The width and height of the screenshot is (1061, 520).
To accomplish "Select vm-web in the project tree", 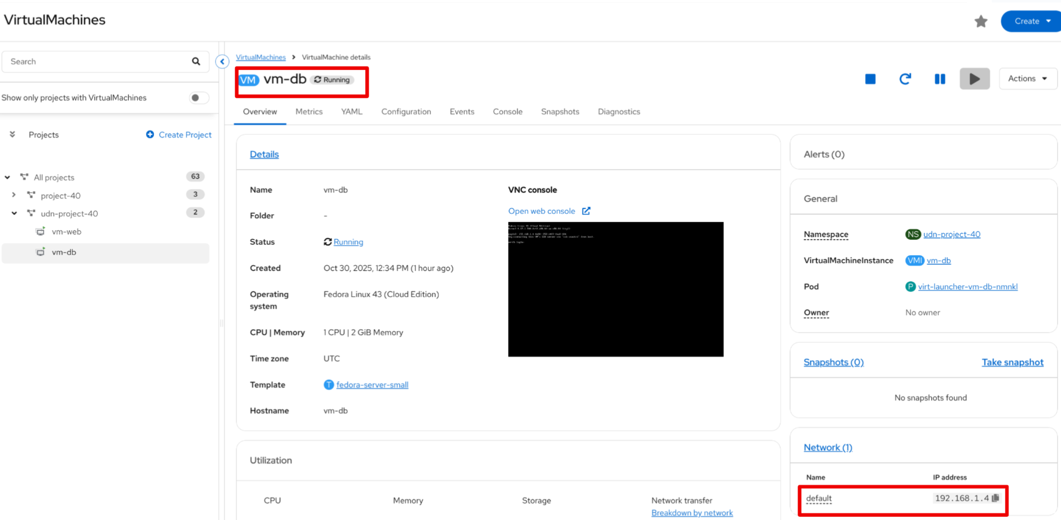I will pyautogui.click(x=66, y=232).
